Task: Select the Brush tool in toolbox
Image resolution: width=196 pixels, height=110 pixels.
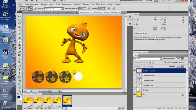Action: (x=20, y=42)
